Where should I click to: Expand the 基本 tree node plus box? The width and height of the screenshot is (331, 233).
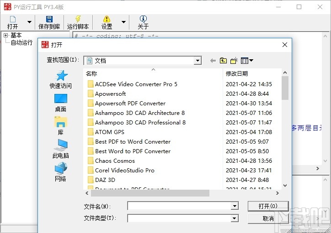5,35
